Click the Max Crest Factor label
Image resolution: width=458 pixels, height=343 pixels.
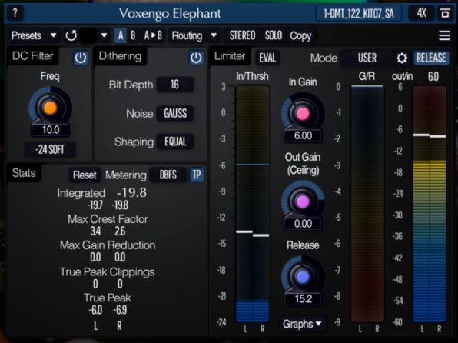(108, 219)
